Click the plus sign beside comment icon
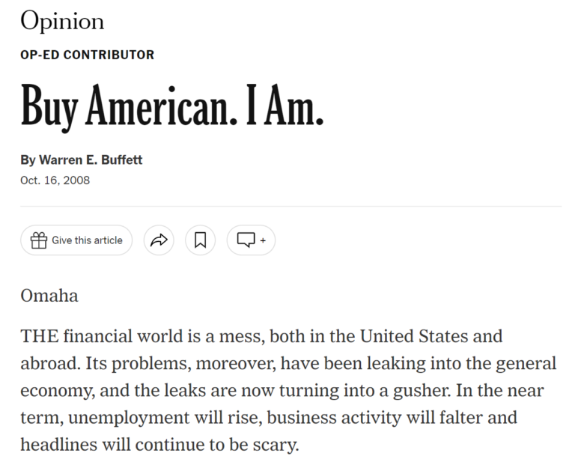The width and height of the screenshot is (584, 465). coord(263,240)
